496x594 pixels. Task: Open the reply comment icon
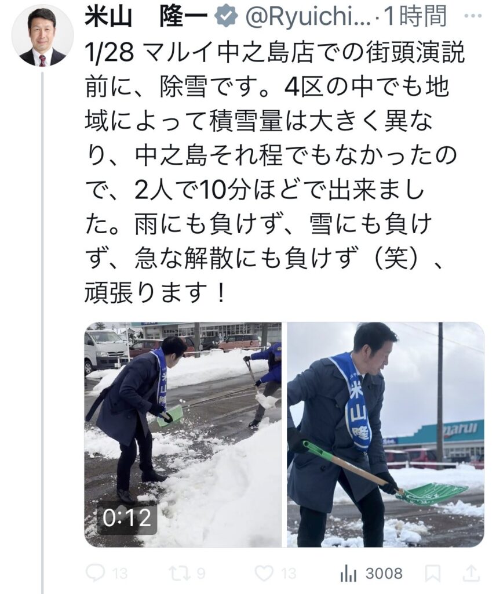95,573
